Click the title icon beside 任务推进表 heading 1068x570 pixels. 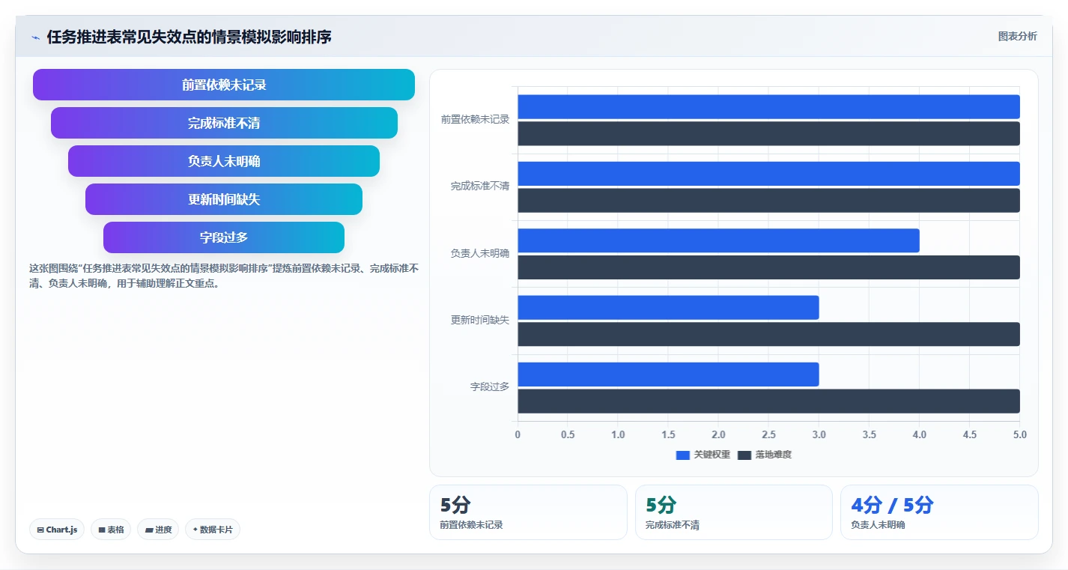point(35,37)
